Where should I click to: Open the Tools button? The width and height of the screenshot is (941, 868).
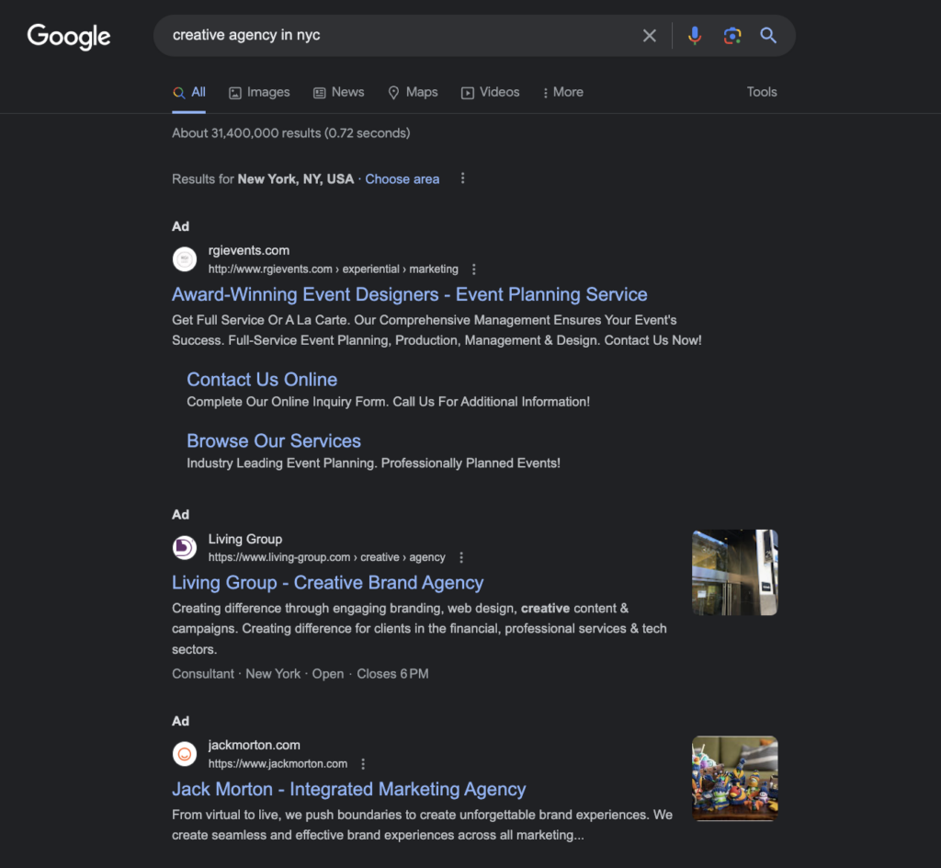(x=761, y=92)
